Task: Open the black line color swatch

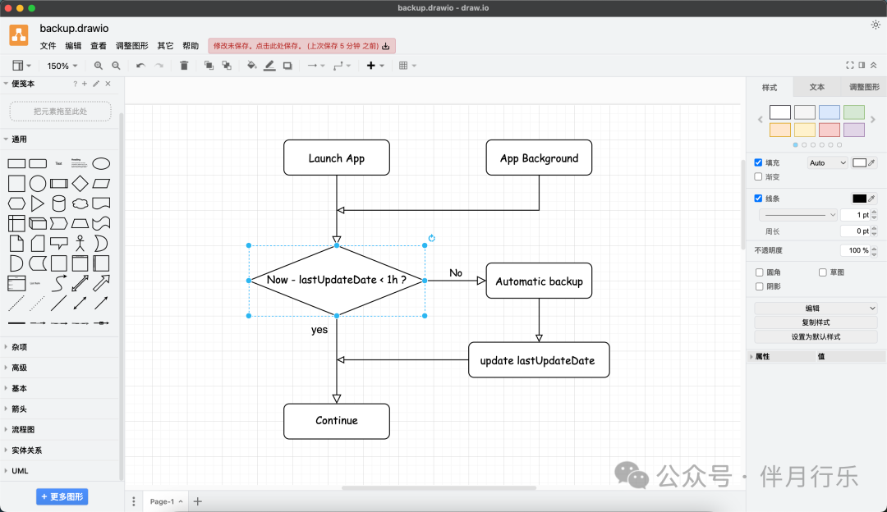Action: coord(859,199)
